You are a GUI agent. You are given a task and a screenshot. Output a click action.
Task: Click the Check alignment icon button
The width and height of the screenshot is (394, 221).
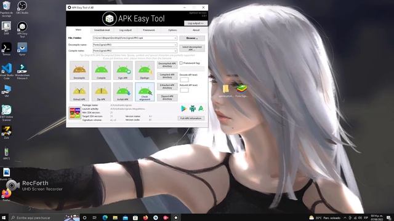pos(145,91)
